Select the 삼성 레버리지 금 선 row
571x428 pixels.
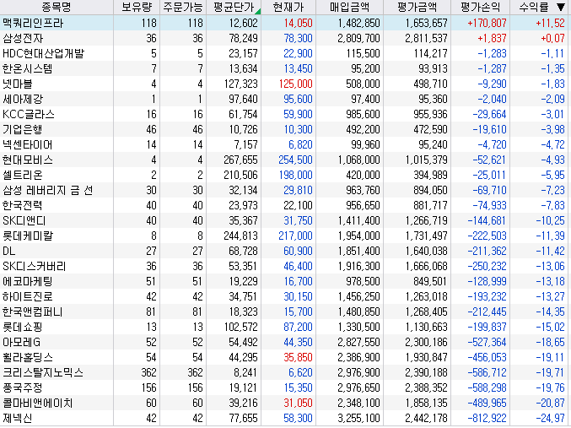pos(285,190)
